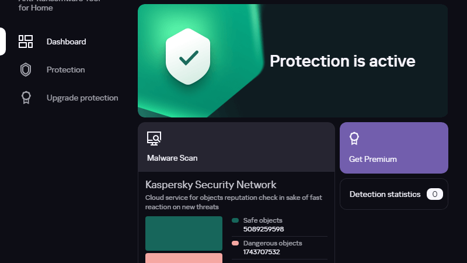Viewport: 467px width, 263px height.
Task: Click the pink dangerous objects chart bar
Action: [184, 258]
